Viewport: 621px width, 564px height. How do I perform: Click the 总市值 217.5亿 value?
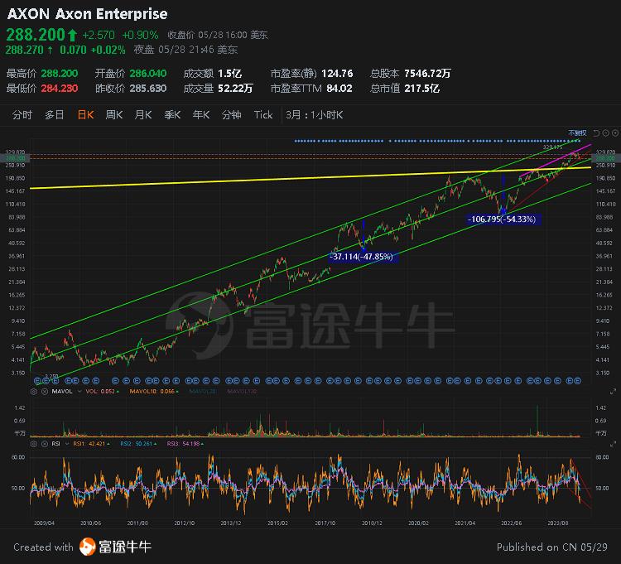click(x=421, y=89)
